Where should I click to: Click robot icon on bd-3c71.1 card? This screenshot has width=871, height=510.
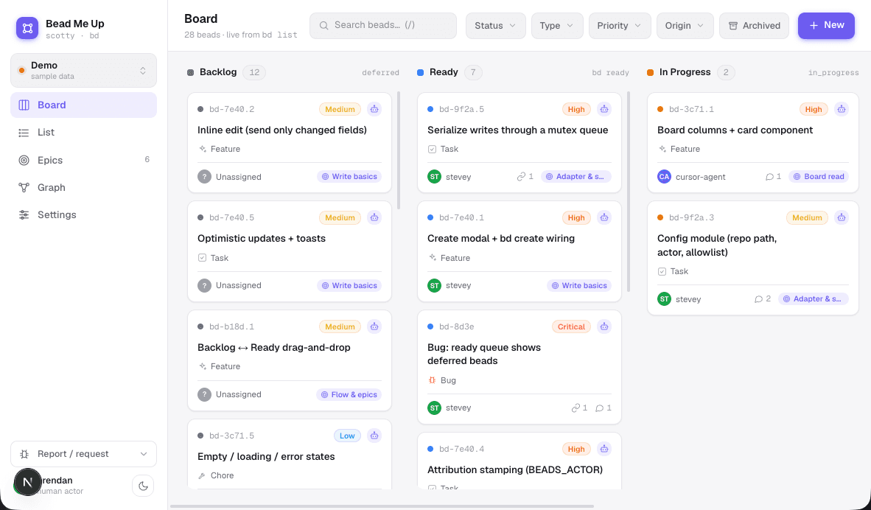click(842, 110)
